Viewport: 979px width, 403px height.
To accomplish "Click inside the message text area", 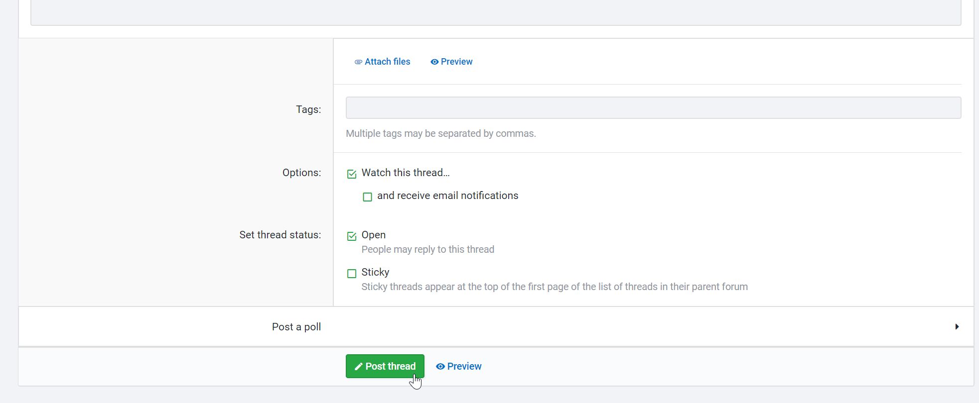I will point(495,12).
